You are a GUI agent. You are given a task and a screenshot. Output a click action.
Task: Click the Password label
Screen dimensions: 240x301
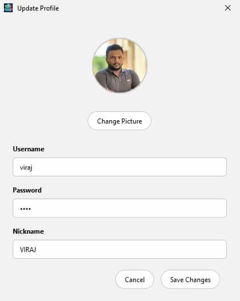tap(27, 190)
